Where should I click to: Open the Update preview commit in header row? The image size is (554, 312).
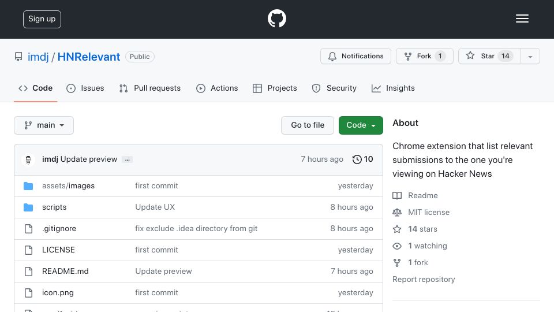[89, 159]
